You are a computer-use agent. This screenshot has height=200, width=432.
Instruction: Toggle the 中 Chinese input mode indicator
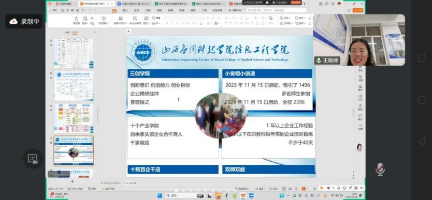tap(328, 188)
